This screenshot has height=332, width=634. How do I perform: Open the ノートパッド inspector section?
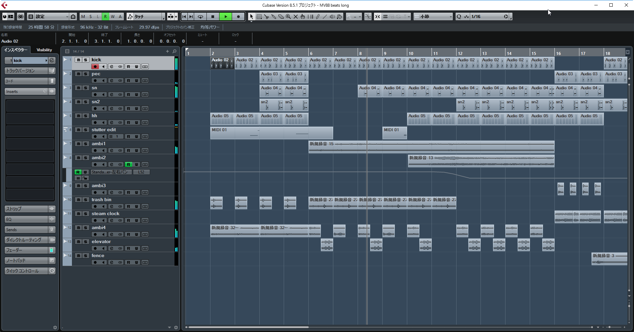pyautogui.click(x=26, y=260)
